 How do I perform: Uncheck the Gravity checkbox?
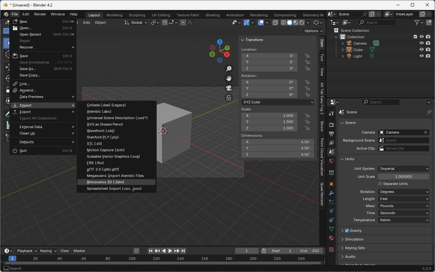tap(347, 231)
